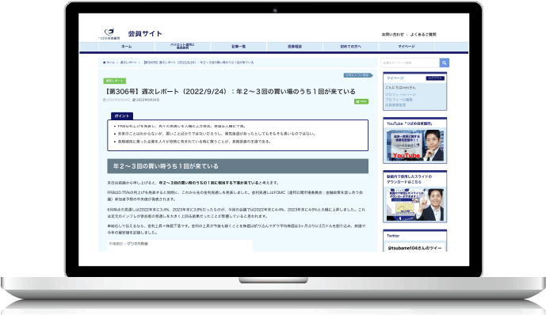Open the YouTube channel banner thumbnail

414,145
